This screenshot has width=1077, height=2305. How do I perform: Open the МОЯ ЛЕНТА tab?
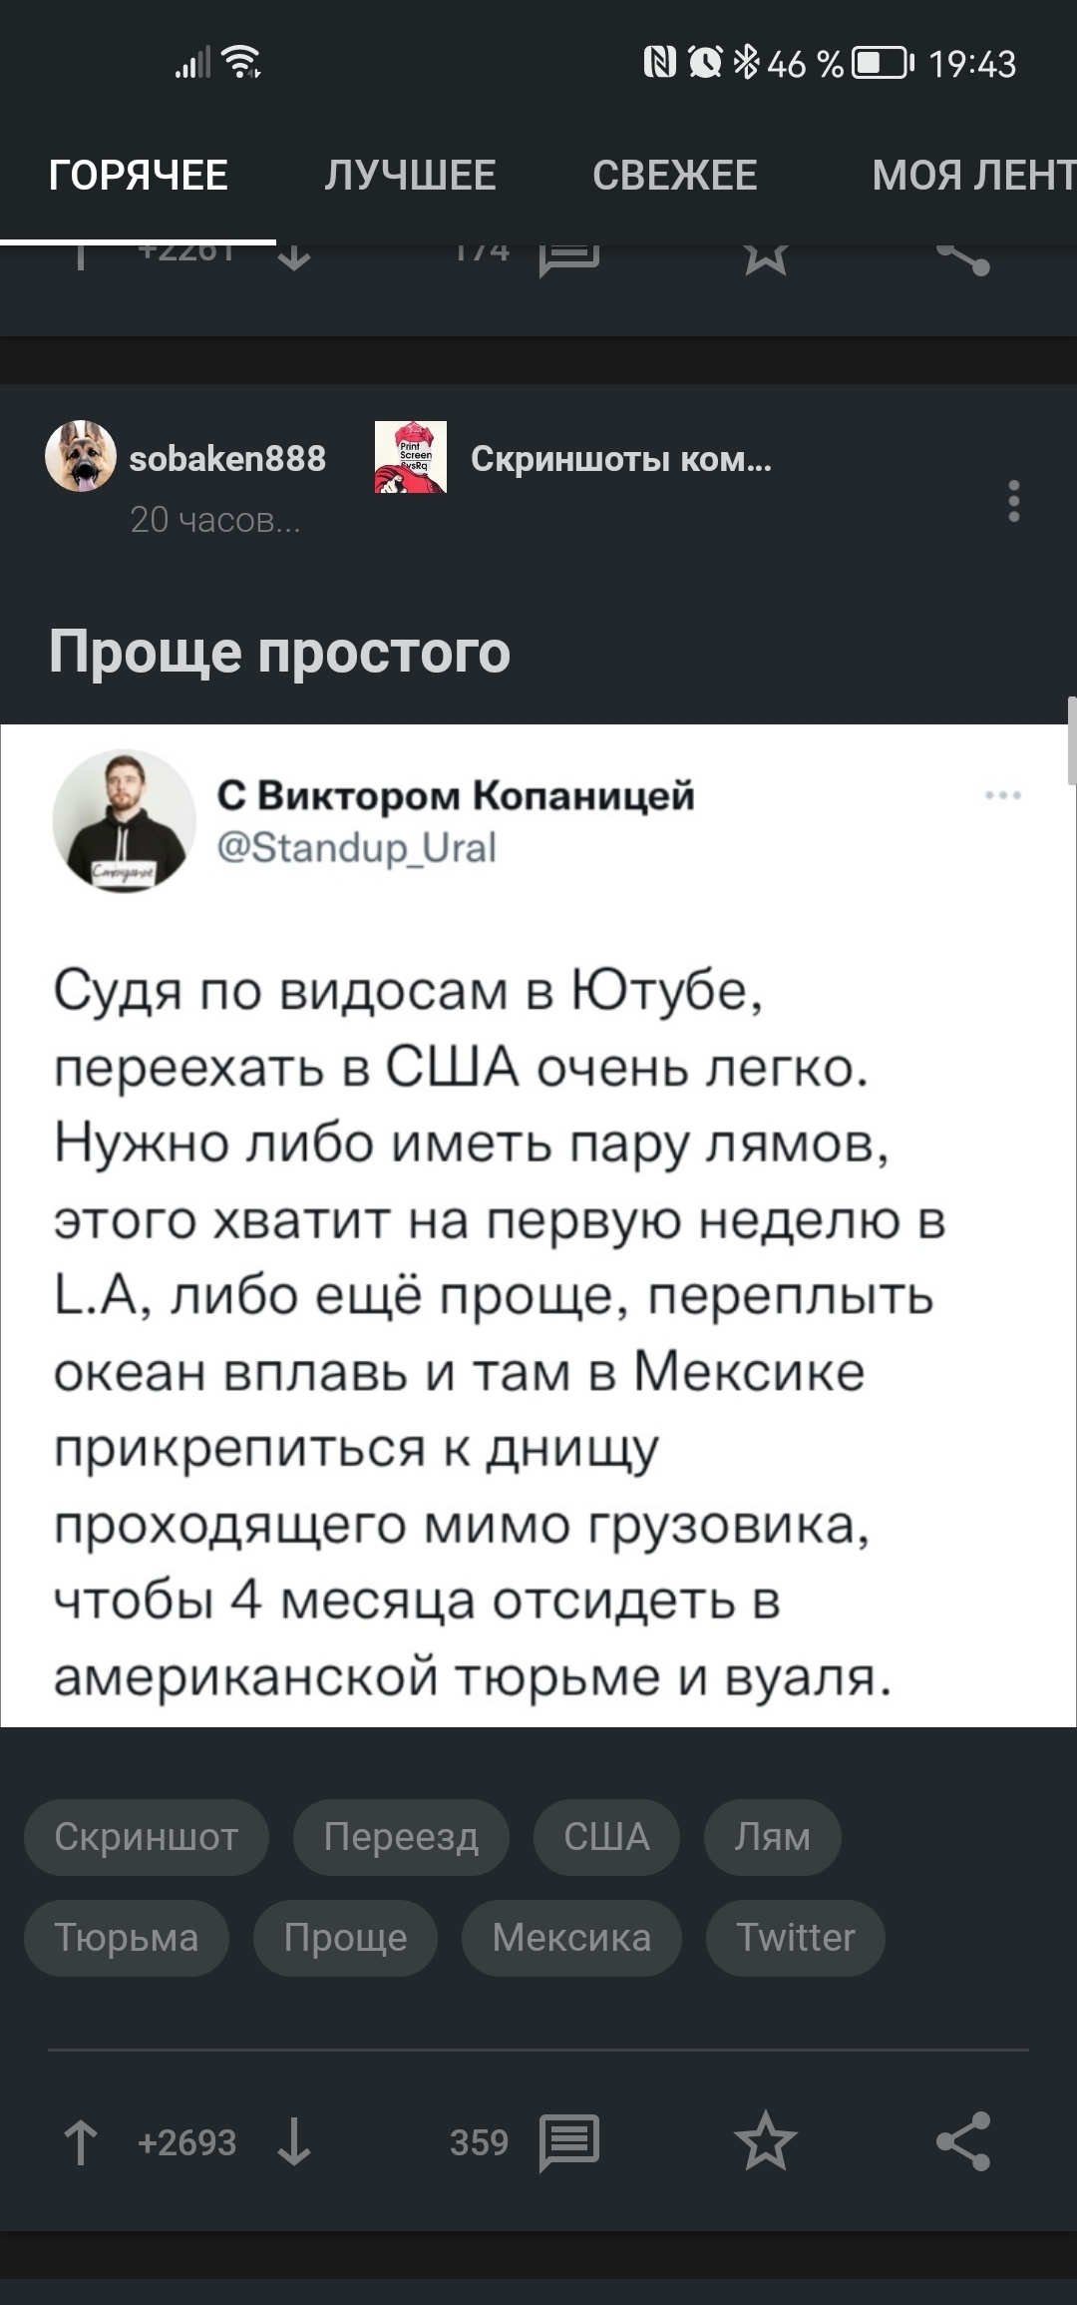point(972,176)
